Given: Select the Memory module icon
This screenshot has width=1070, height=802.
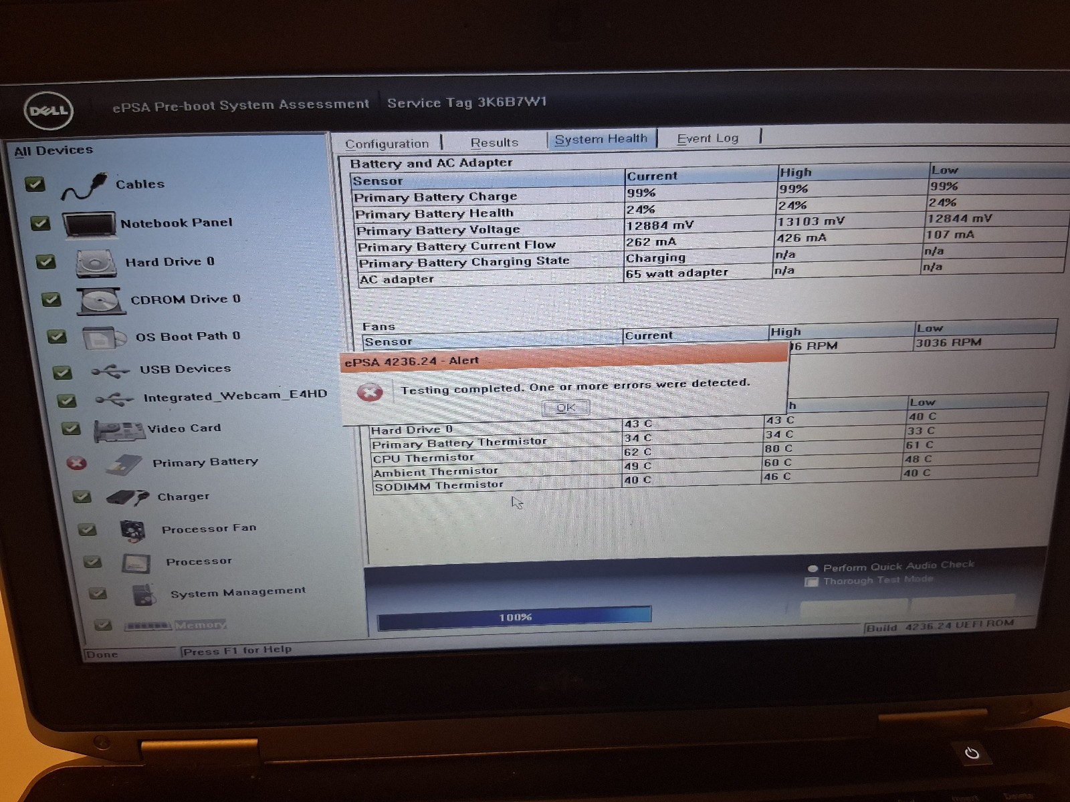Looking at the screenshot, I should (148, 626).
